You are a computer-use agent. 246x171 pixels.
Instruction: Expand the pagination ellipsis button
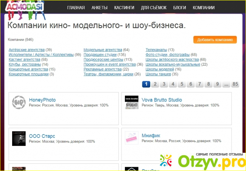pos(226,84)
